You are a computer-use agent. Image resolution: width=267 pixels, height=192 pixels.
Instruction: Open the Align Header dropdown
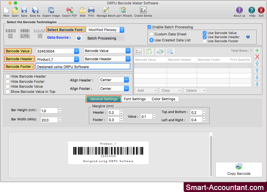coord(126,80)
